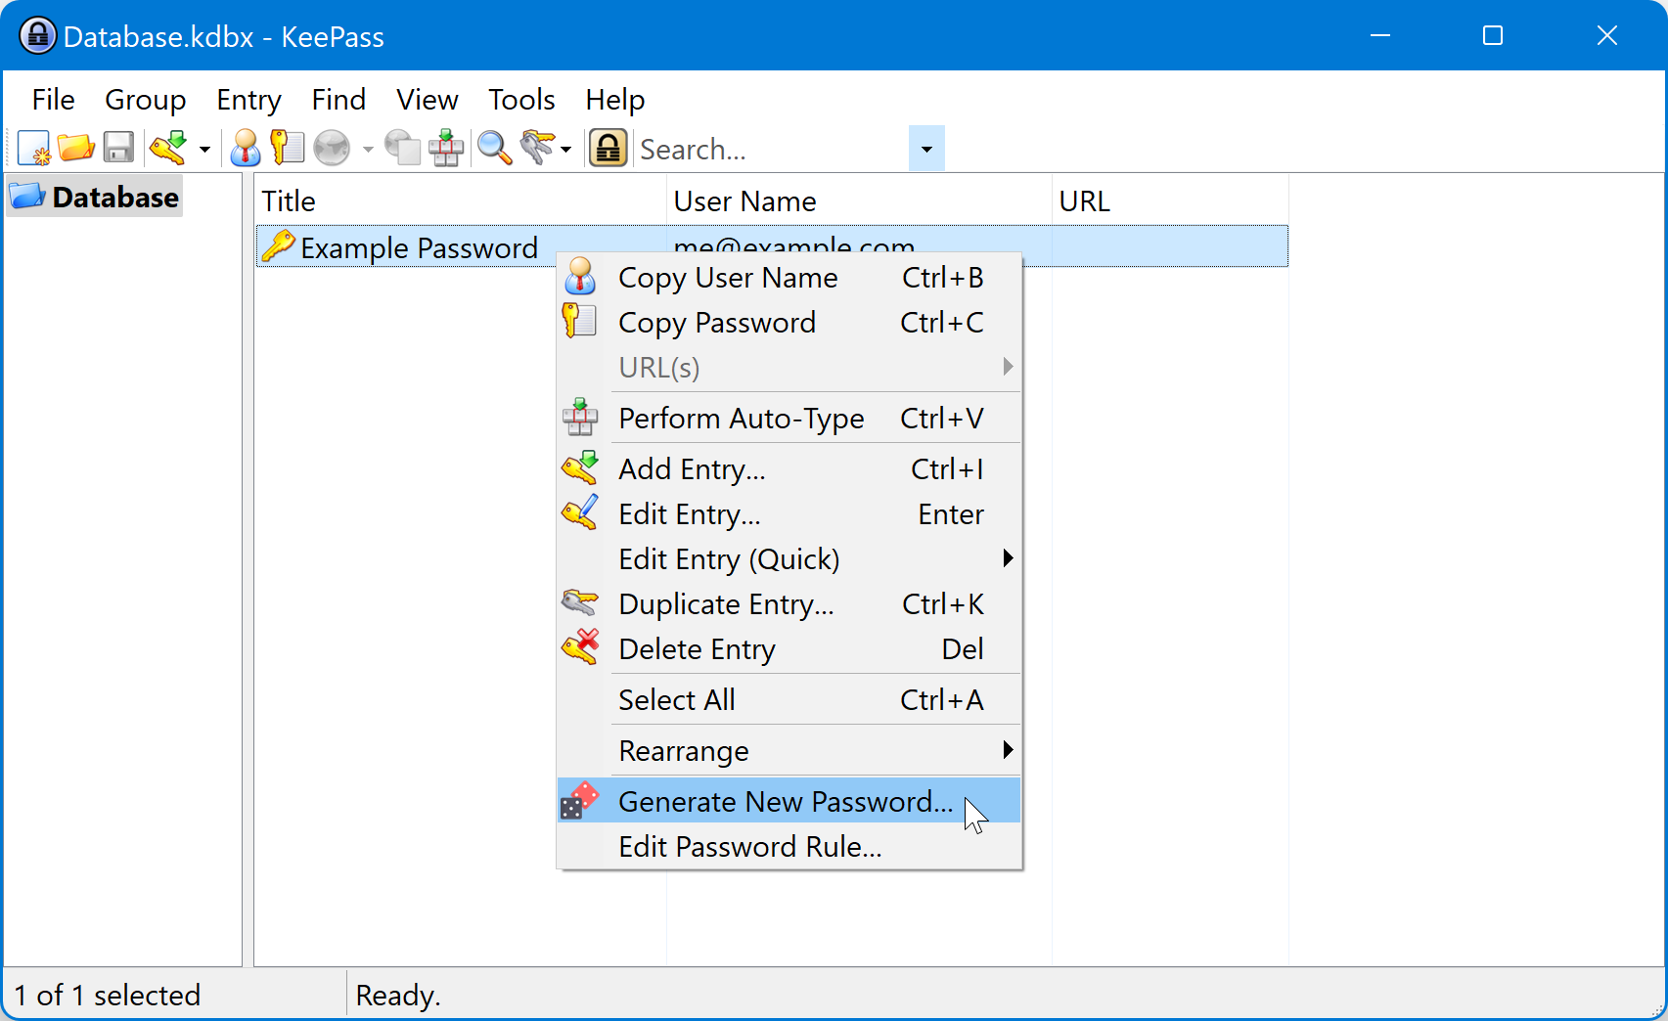1668x1021 pixels.
Task: Choose Add Entry... in context menu
Action: [789, 469]
